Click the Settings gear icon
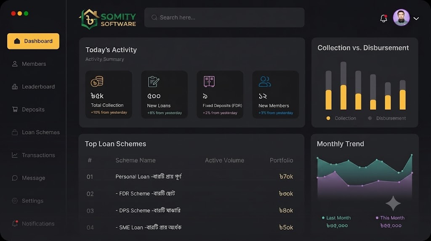The width and height of the screenshot is (431, 241). [x=15, y=201]
